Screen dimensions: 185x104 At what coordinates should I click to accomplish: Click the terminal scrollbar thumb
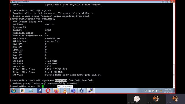point(174,75)
